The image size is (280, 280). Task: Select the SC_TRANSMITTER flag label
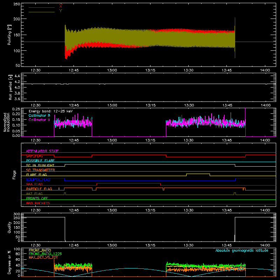[41, 170]
